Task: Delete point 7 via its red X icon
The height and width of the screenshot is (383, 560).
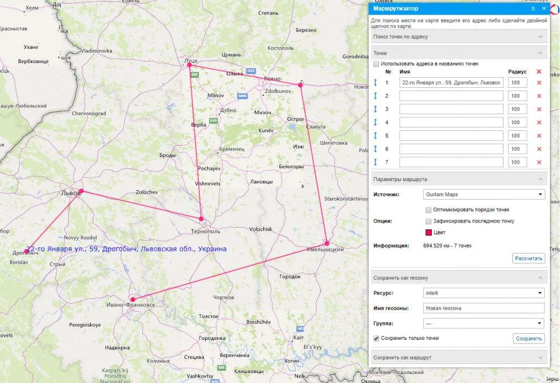Action: tap(539, 162)
